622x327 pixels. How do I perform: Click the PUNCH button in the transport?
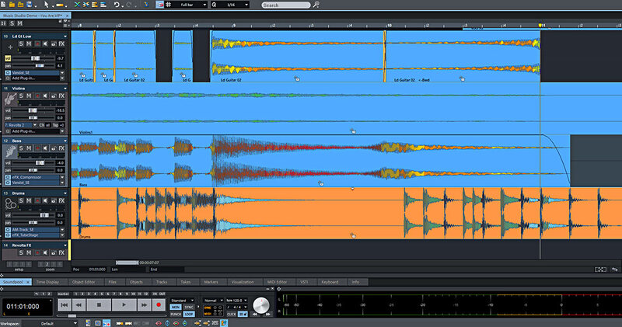[176, 314]
